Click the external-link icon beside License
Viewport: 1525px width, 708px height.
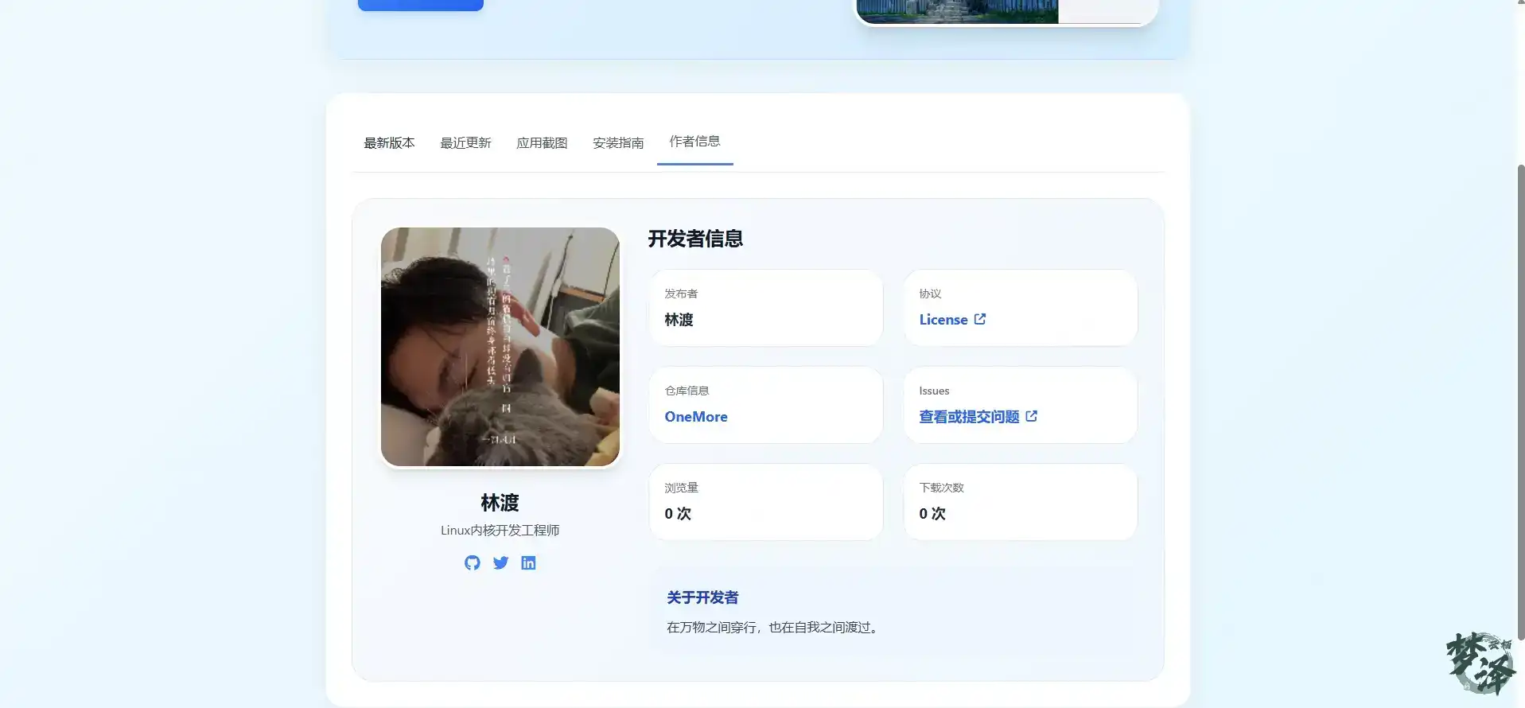coord(980,319)
